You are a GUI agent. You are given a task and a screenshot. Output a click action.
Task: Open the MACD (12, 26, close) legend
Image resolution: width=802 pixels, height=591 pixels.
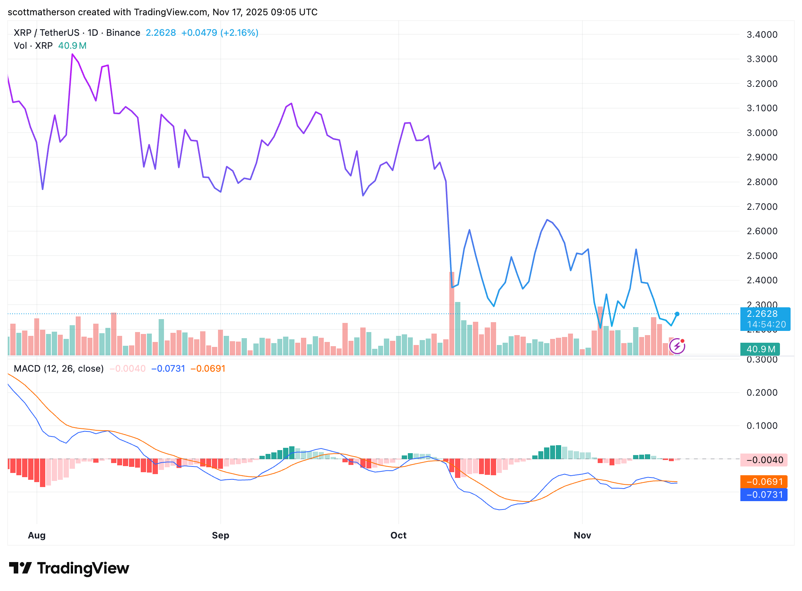[59, 369]
